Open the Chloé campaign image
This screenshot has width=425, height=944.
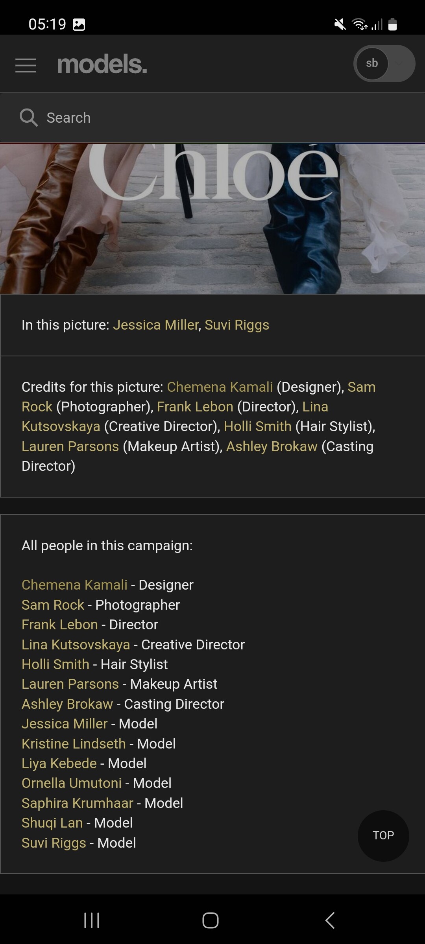[213, 218]
